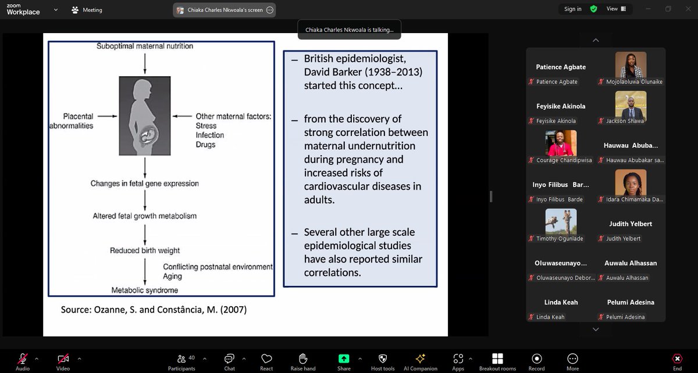
Task: Start camera using the Video button
Action: coord(63,361)
